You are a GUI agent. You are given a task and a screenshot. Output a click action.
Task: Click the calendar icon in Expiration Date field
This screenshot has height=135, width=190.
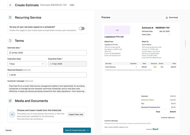click(51, 64)
